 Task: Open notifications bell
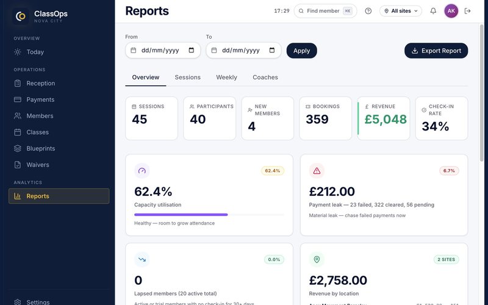click(433, 11)
